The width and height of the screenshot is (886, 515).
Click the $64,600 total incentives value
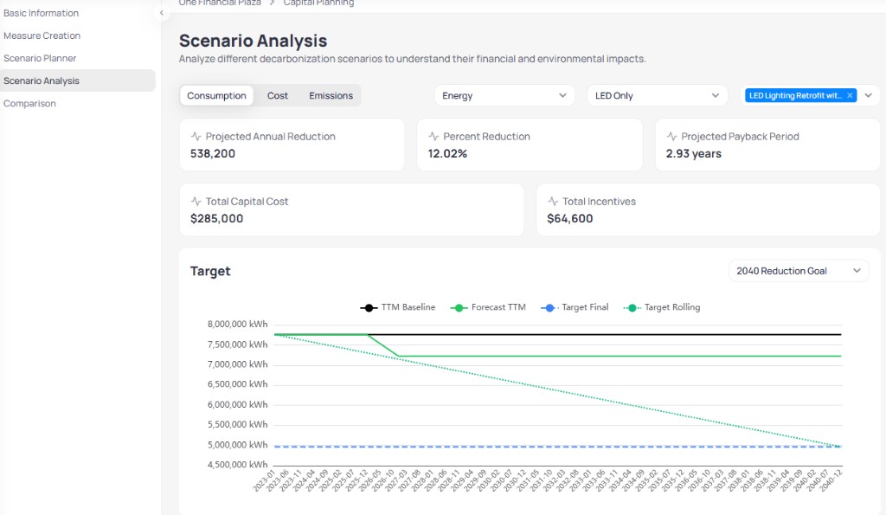click(569, 219)
